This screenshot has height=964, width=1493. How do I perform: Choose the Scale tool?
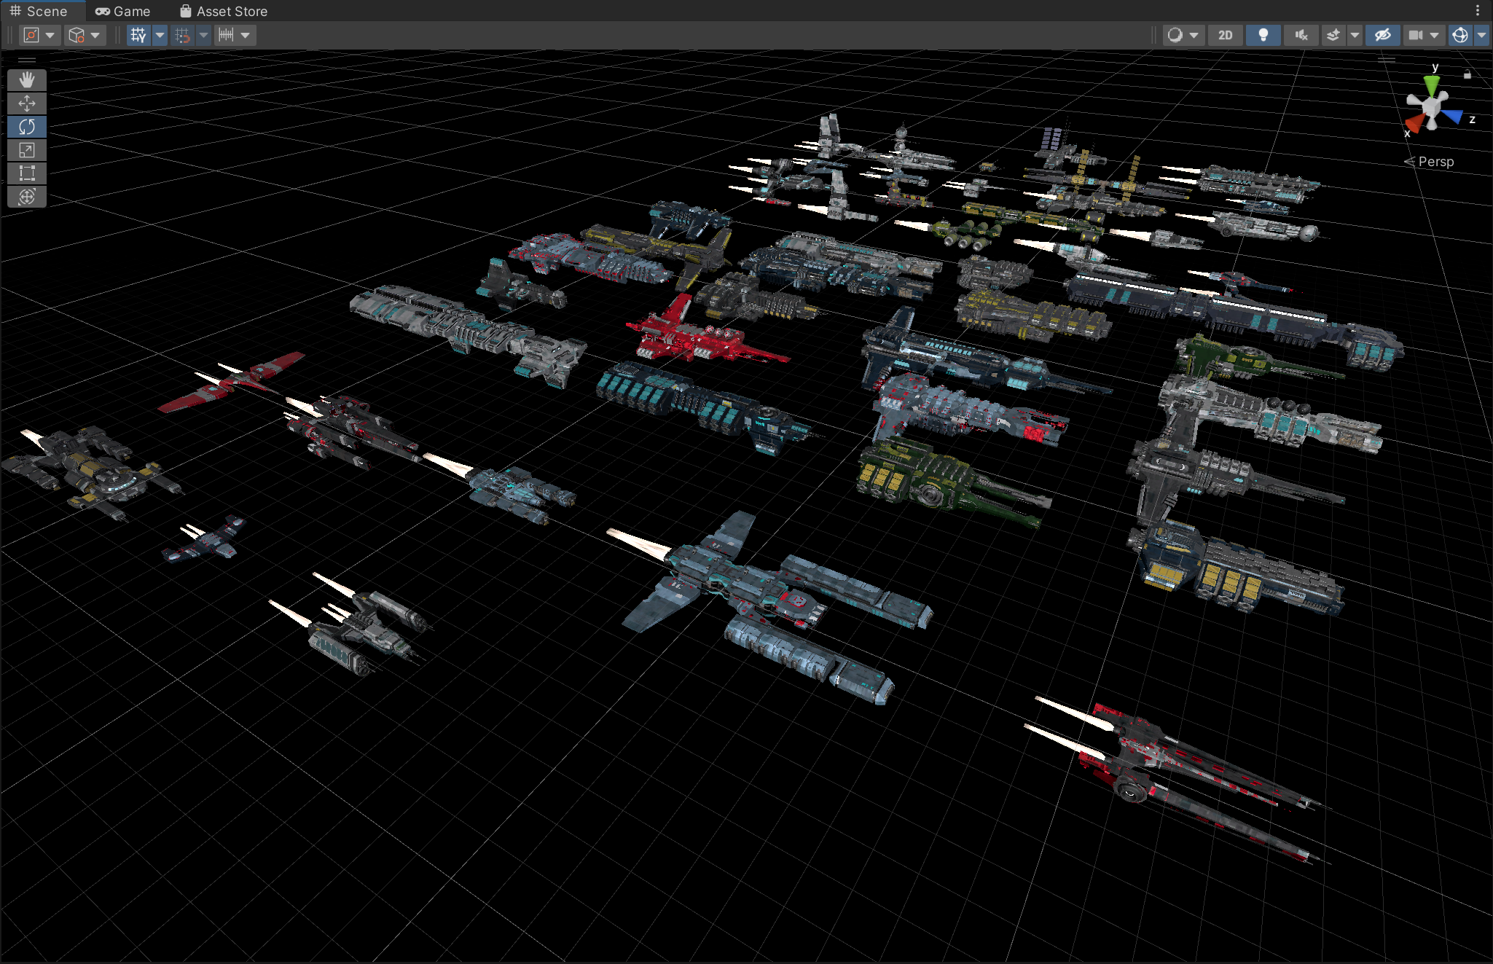pyautogui.click(x=27, y=150)
